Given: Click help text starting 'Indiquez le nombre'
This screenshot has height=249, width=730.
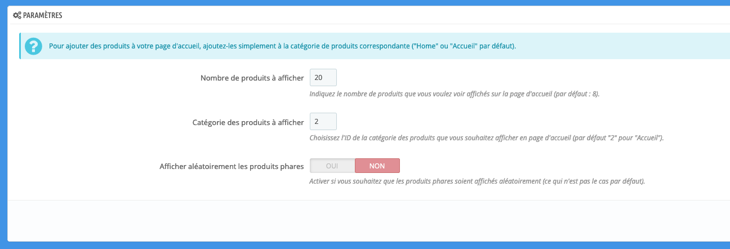Looking at the screenshot, I should (x=394, y=94).
